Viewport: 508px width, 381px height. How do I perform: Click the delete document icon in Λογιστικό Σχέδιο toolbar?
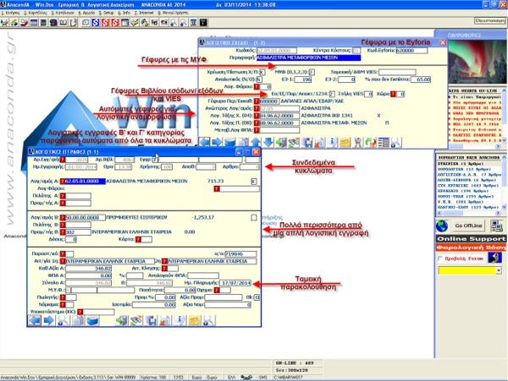[x=319, y=142]
